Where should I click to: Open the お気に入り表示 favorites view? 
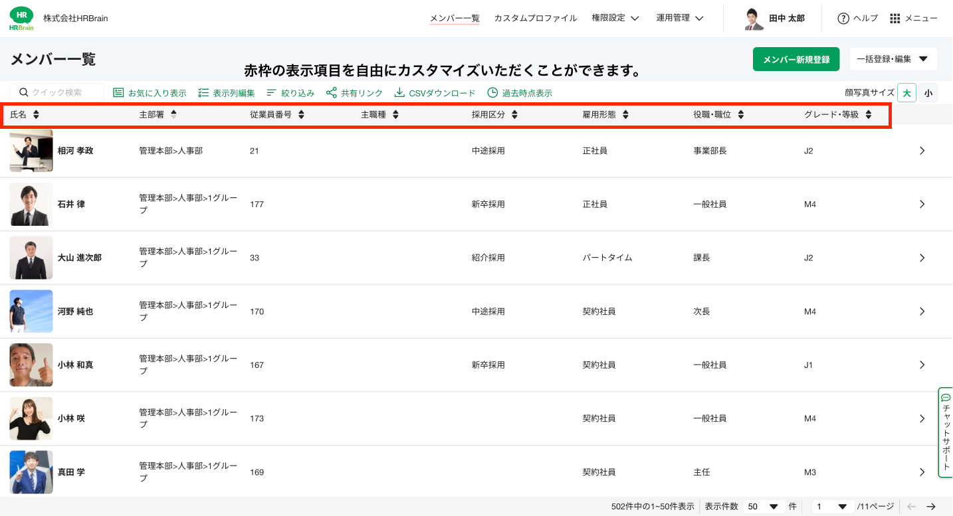tap(150, 93)
